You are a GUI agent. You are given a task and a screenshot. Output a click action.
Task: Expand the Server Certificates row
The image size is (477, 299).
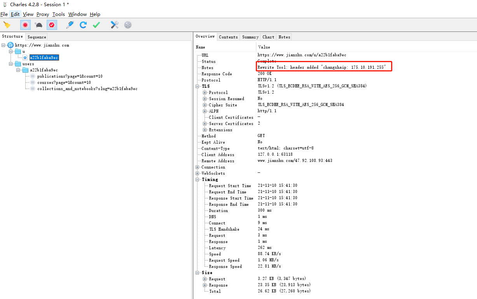tap(205, 123)
